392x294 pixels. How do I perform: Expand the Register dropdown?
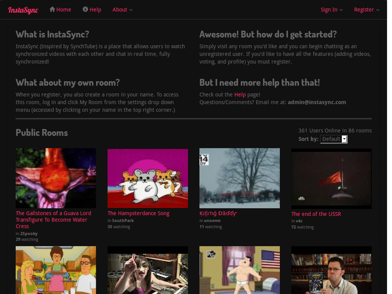pos(366,10)
